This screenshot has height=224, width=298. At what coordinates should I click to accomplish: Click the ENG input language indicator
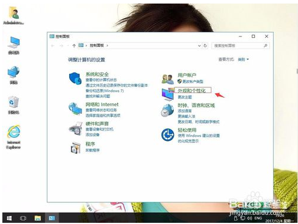(x=258, y=218)
